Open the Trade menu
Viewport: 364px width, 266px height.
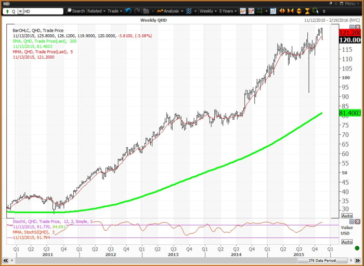point(114,10)
